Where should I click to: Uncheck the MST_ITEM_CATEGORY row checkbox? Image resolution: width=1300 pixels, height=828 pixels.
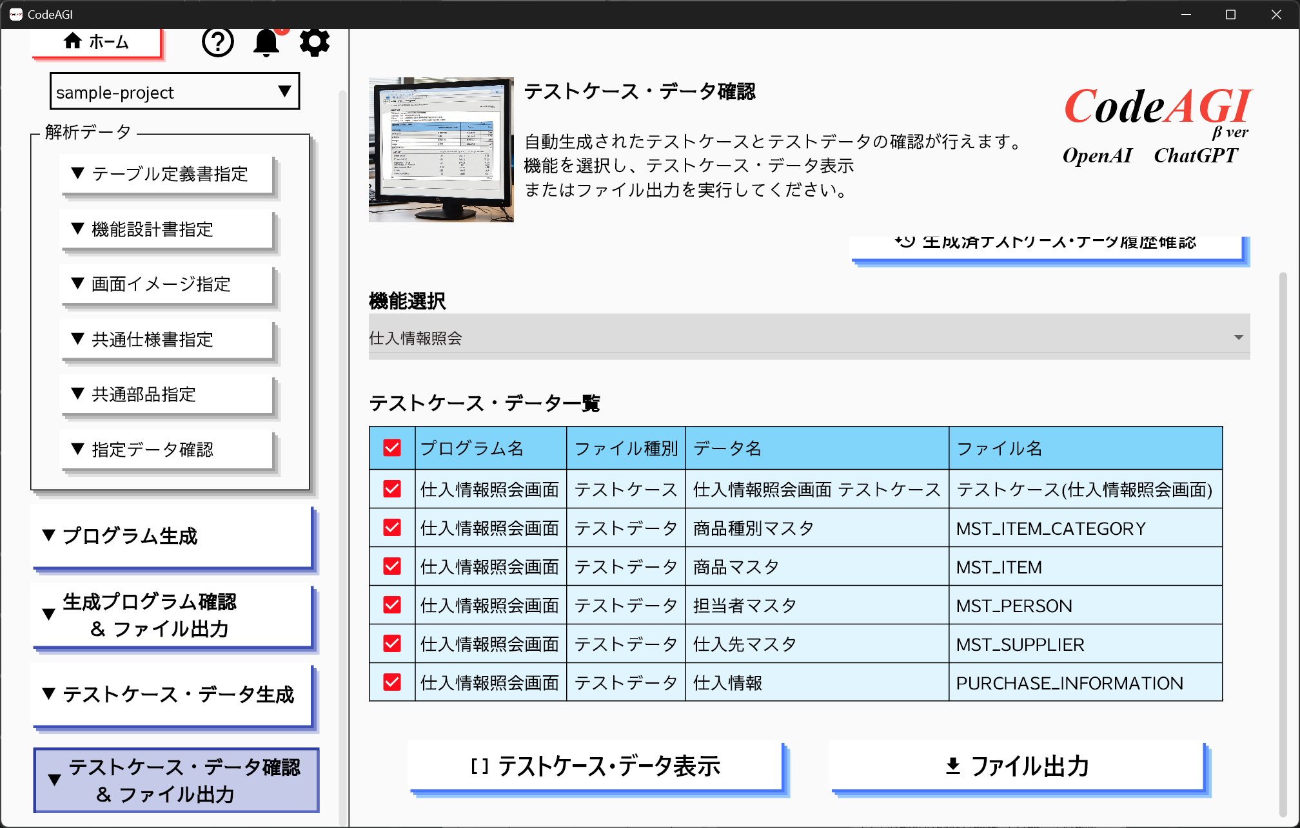[x=392, y=528]
